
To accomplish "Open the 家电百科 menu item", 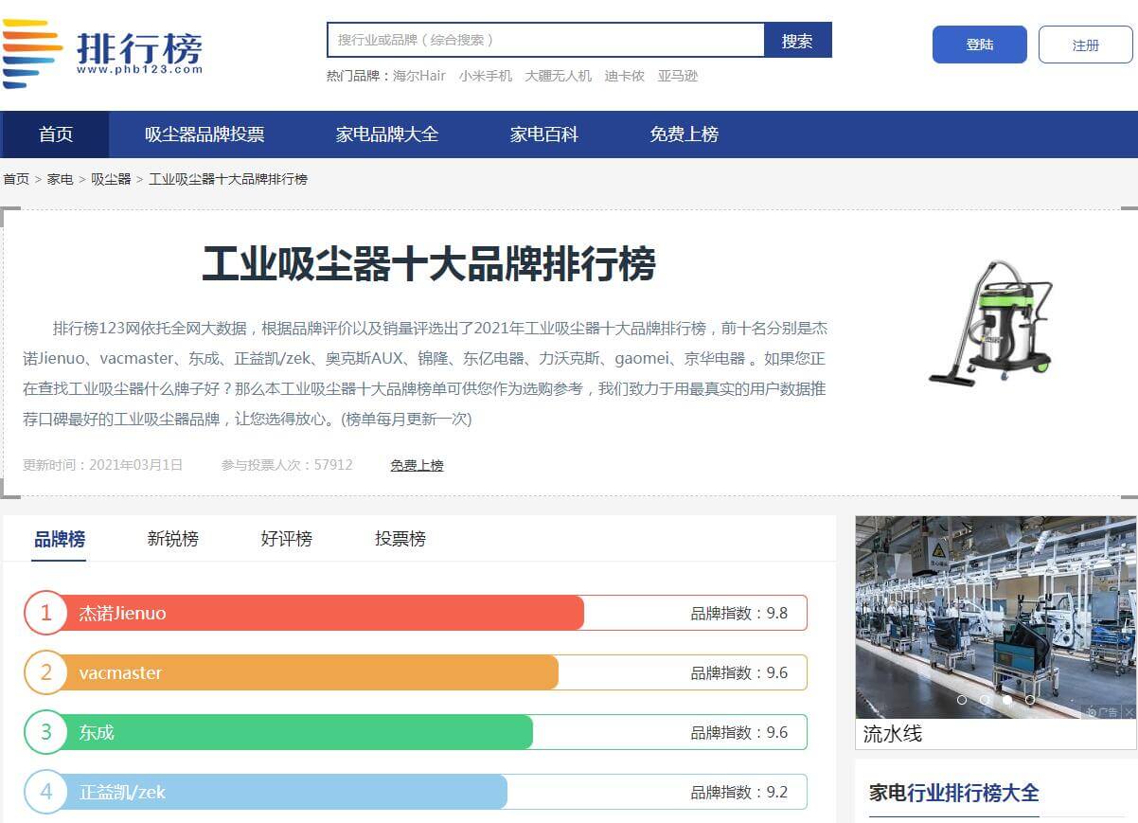I will pyautogui.click(x=544, y=134).
